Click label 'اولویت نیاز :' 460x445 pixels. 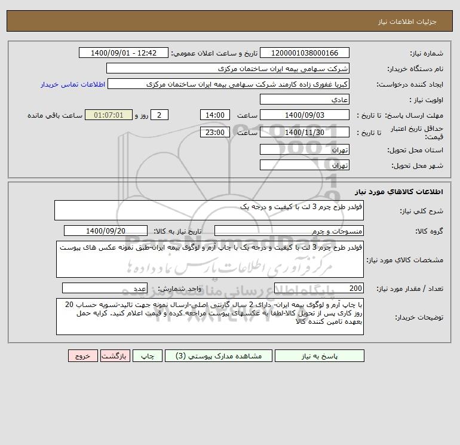pyautogui.click(x=427, y=100)
